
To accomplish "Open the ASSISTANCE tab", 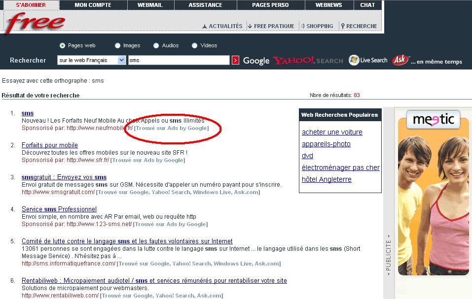I will [x=205, y=5].
